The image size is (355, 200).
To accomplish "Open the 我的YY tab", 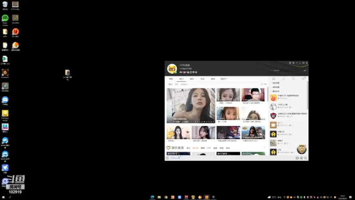I will point(224,79).
